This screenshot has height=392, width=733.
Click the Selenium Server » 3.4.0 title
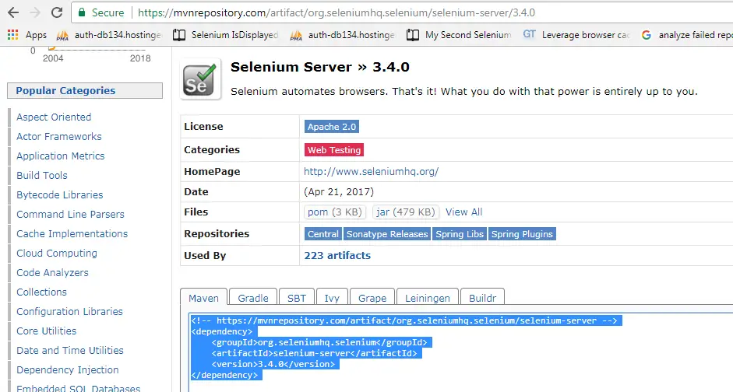click(x=319, y=67)
